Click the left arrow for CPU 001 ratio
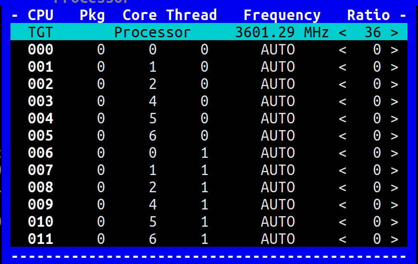Viewport: 418px width, 264px height. [x=343, y=67]
